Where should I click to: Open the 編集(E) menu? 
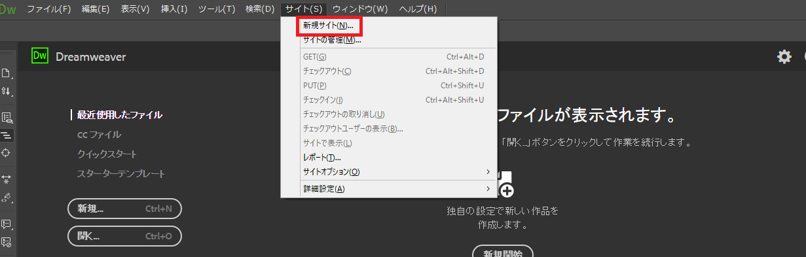[96, 9]
